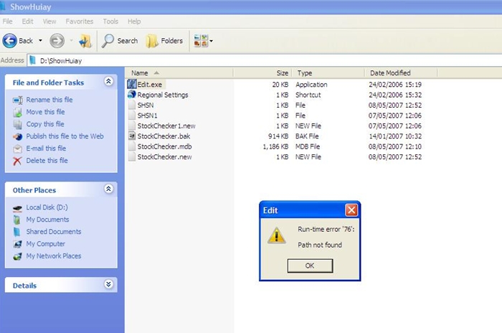Viewport: 502px width, 333px height.
Task: Open the Views dropdown arrow
Action: coord(211,41)
